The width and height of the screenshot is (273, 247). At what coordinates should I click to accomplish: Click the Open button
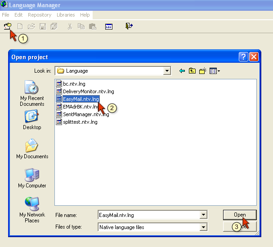240,215
